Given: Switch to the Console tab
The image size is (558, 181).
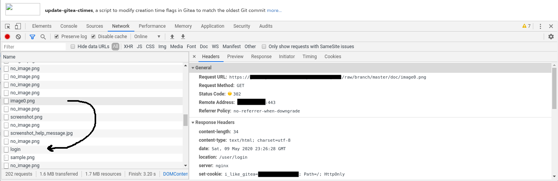Looking at the screenshot, I should pos(69,26).
